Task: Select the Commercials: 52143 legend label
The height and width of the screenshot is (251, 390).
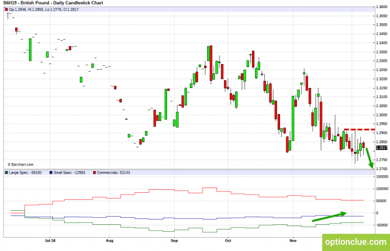Action: click(x=114, y=172)
